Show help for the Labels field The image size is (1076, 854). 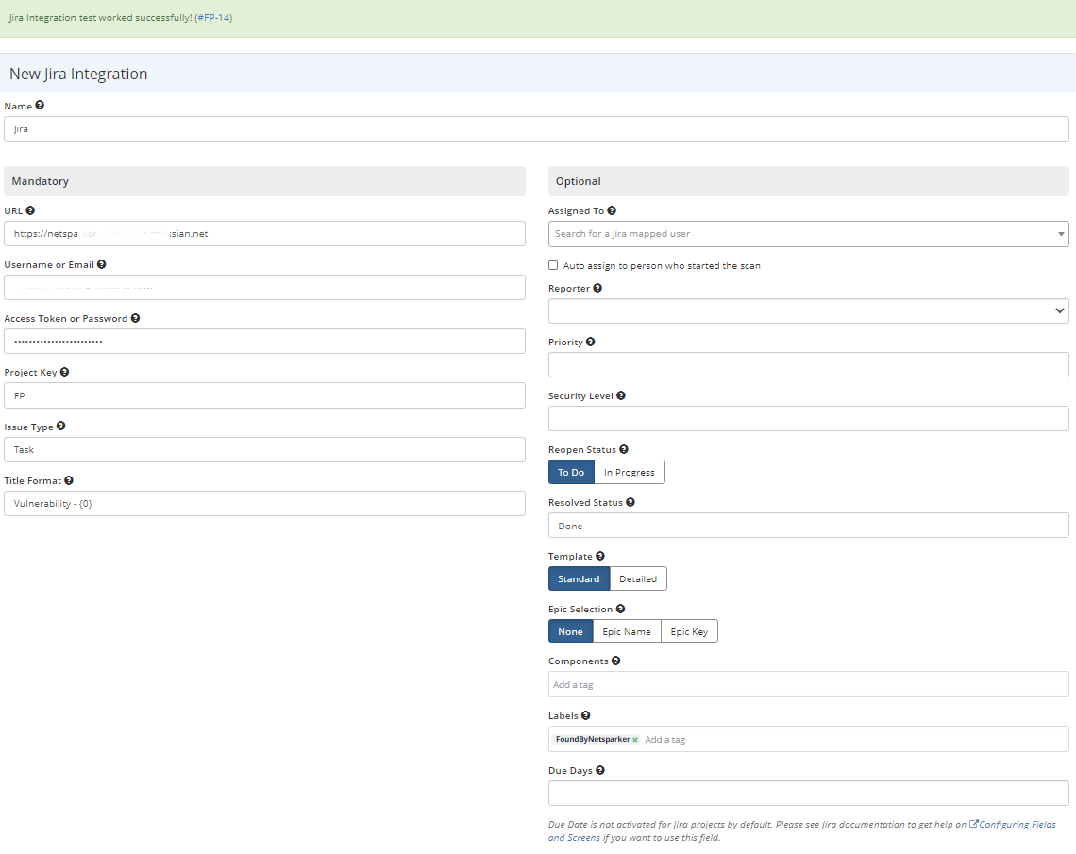pyautogui.click(x=586, y=715)
